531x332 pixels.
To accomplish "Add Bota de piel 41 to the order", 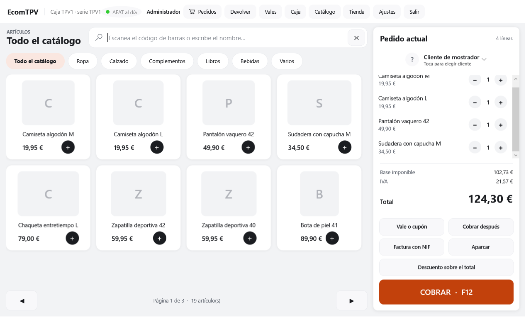I will [332, 238].
